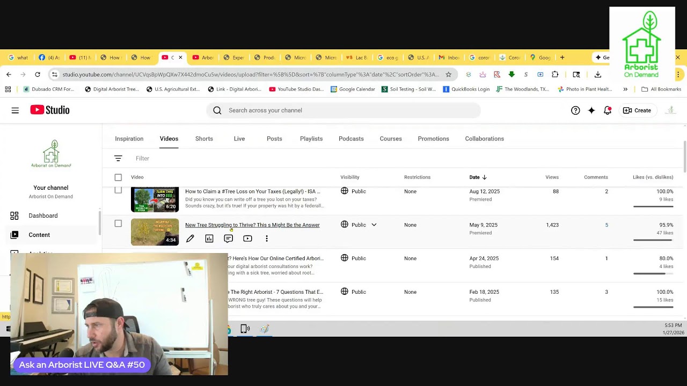Edit details with the pencil icon
The width and height of the screenshot is (687, 386).
[190, 239]
